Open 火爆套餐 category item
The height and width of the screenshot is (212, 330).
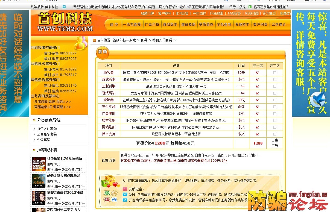pos(44,140)
